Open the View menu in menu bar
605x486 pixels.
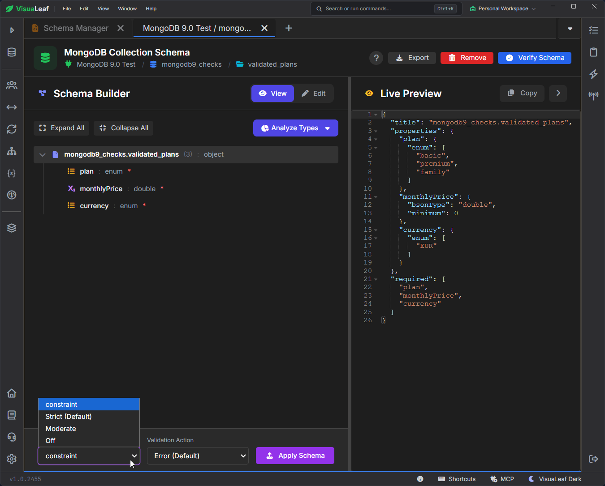pos(103,9)
